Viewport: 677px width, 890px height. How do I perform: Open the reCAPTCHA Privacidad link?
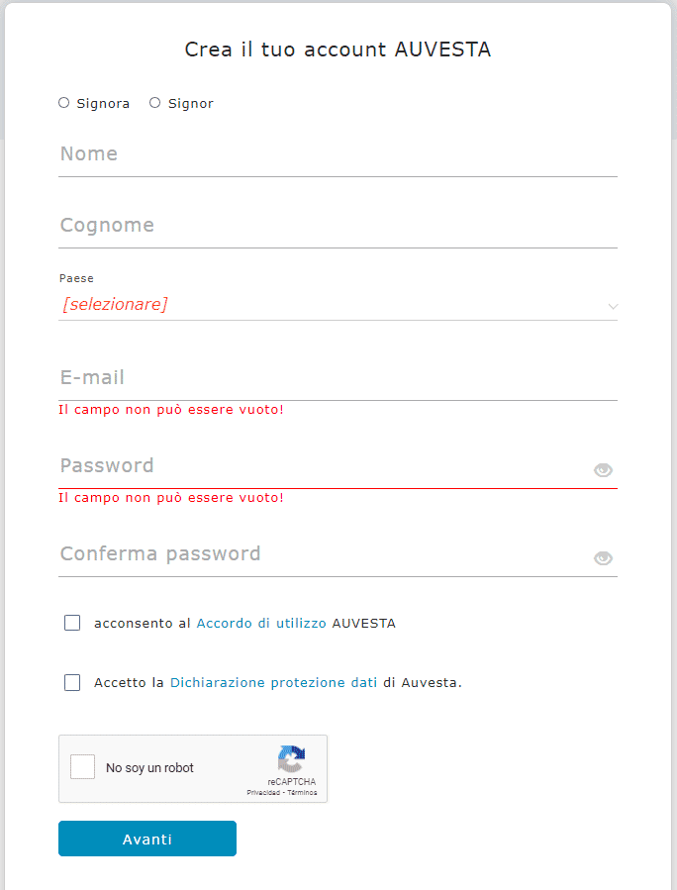(263, 792)
